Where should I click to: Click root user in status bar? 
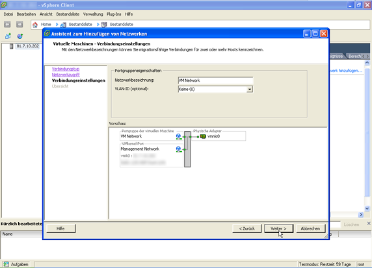click(361, 264)
